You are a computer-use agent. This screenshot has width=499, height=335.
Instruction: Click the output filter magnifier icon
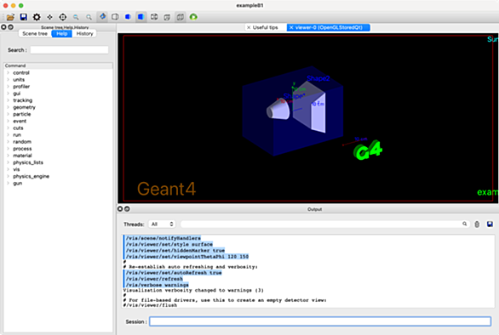pos(465,224)
